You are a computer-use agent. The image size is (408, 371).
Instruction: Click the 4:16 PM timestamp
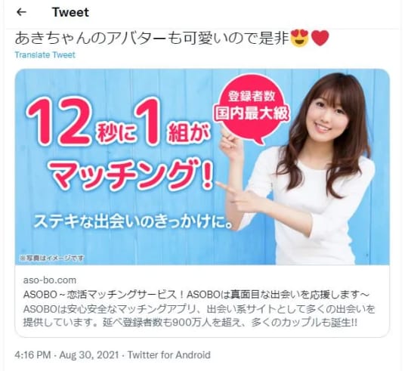(x=32, y=355)
